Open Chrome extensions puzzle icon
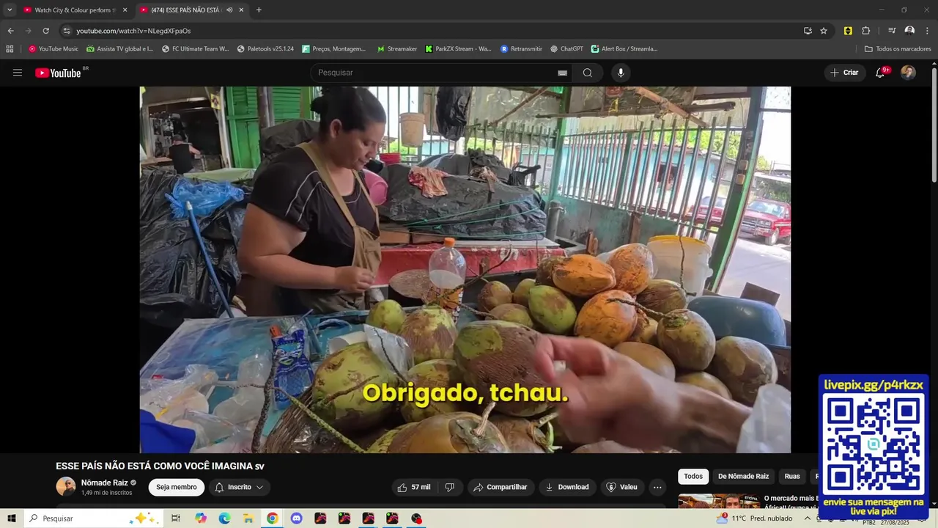Image resolution: width=938 pixels, height=528 pixels. (x=865, y=31)
